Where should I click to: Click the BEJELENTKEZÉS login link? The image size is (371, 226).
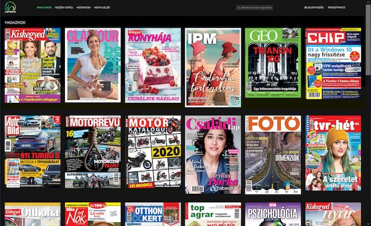click(x=313, y=7)
